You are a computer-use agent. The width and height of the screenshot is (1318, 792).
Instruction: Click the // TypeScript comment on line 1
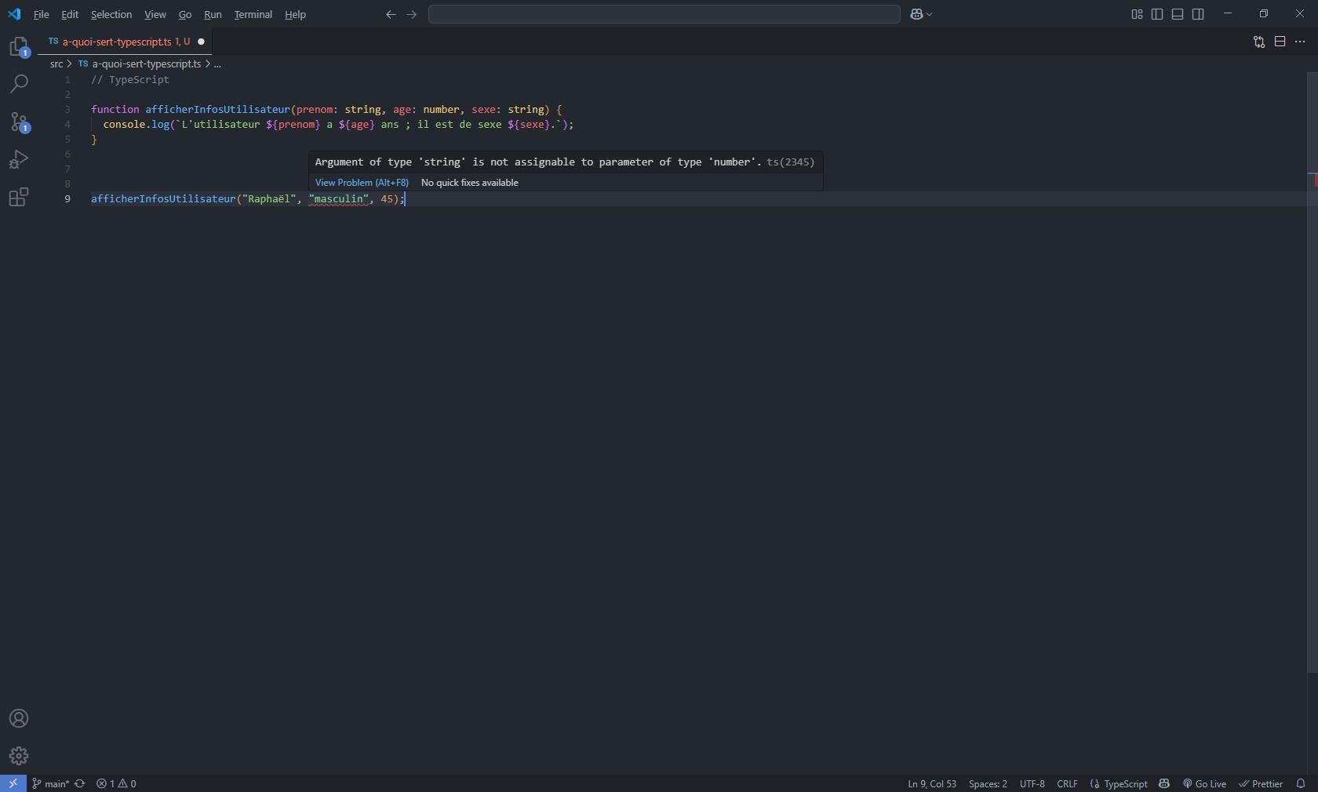pyautogui.click(x=130, y=80)
